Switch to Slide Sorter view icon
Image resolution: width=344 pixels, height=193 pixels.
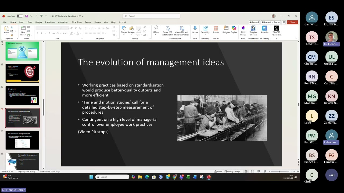252,172
